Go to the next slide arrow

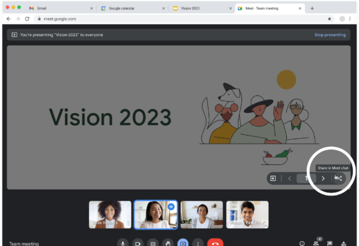323,178
